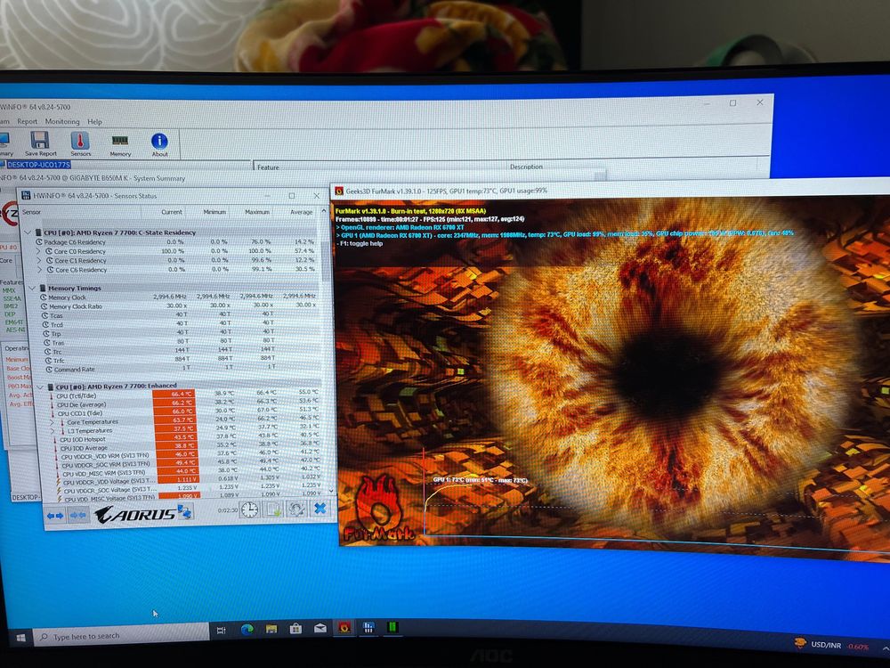Open the Monitoring menu in HWiNFO

62,121
